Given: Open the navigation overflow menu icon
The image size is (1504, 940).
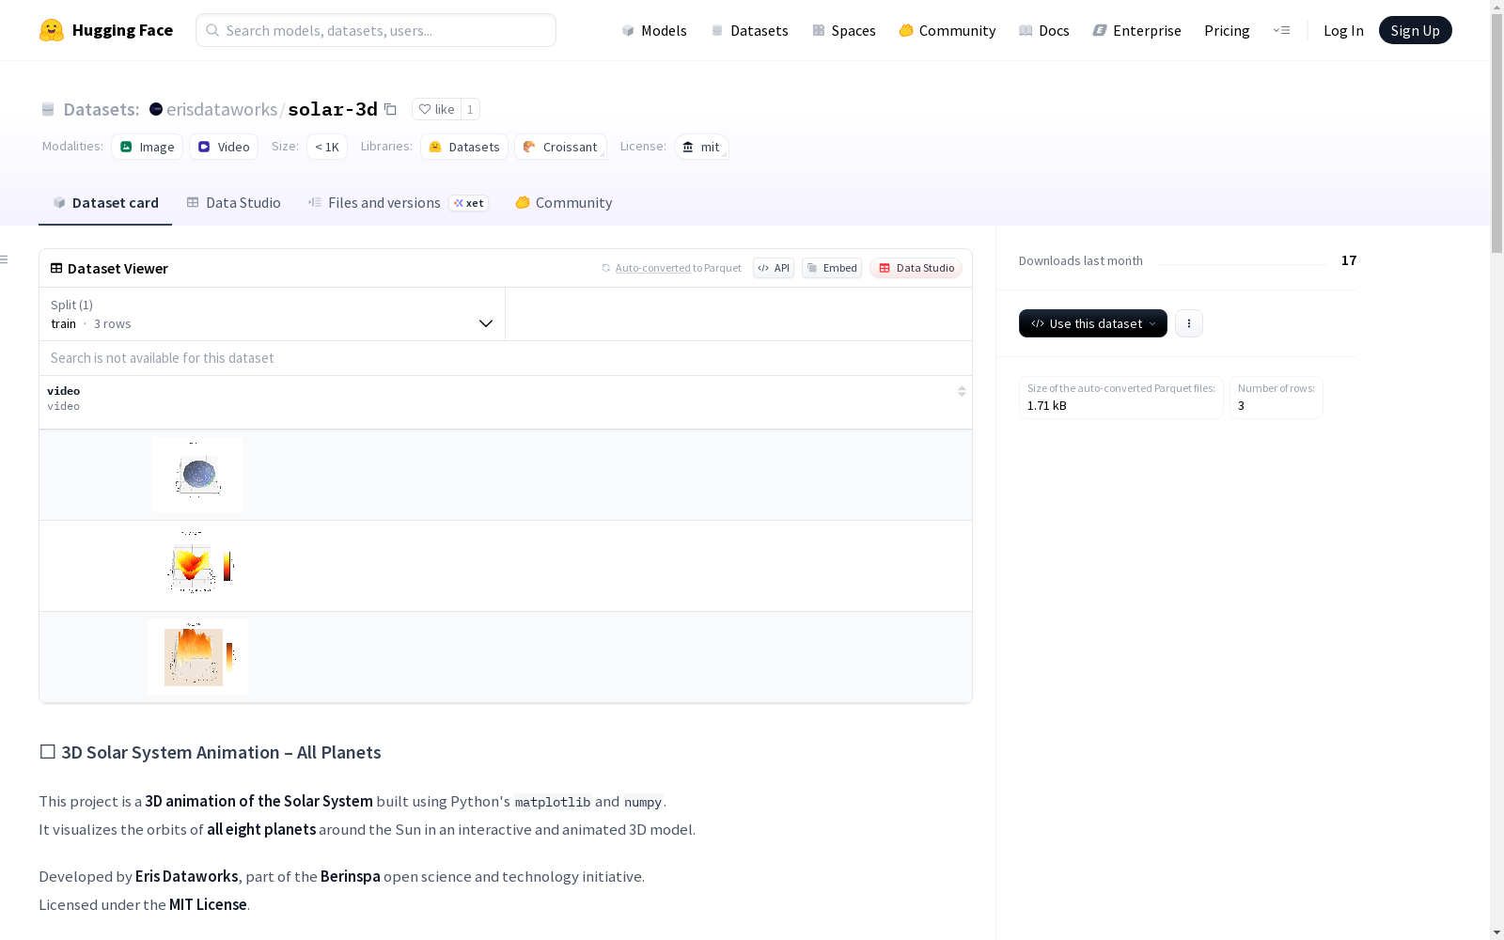Looking at the screenshot, I should [1281, 30].
